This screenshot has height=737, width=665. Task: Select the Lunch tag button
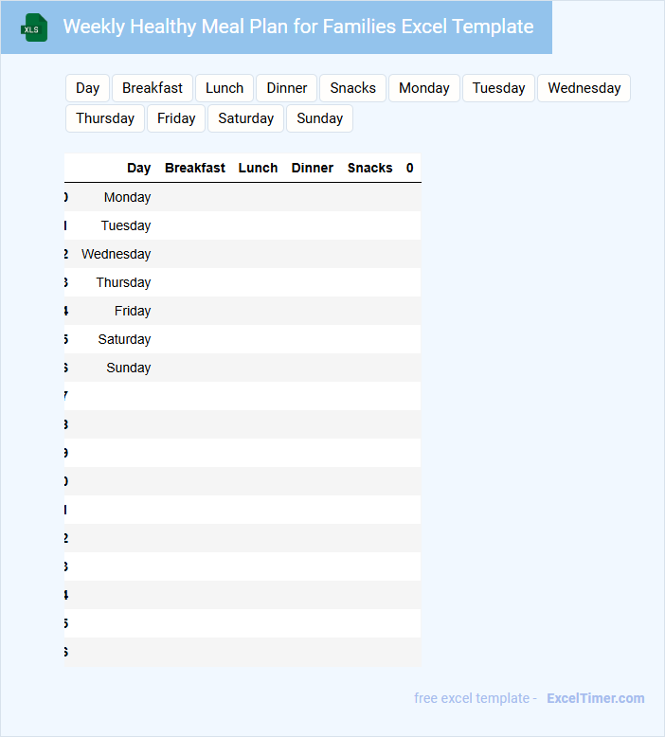point(225,88)
